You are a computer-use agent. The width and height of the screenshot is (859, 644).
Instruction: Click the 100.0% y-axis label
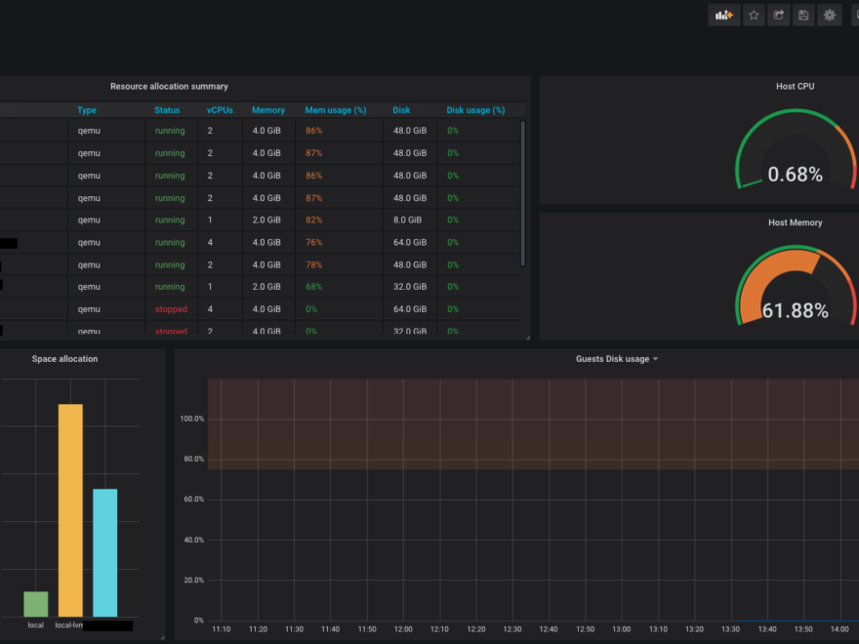pyautogui.click(x=191, y=419)
